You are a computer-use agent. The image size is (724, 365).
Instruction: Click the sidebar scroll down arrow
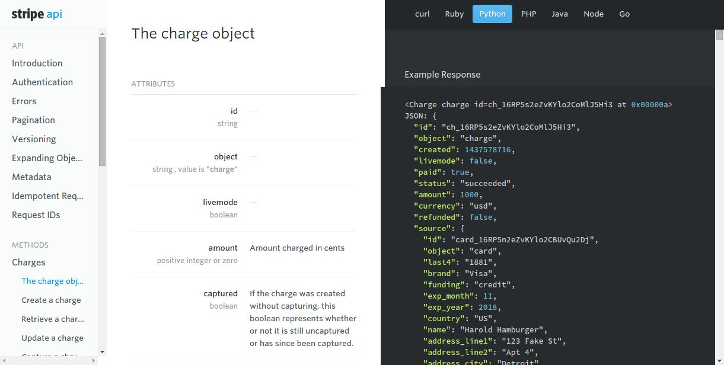[x=102, y=352]
